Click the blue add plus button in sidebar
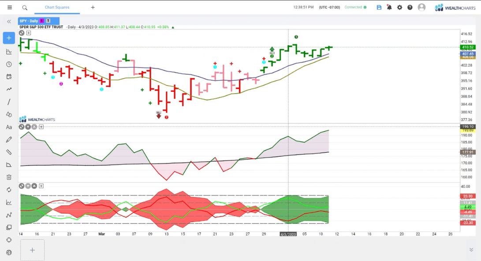Image resolution: width=481 pixels, height=261 pixels. coord(9,38)
